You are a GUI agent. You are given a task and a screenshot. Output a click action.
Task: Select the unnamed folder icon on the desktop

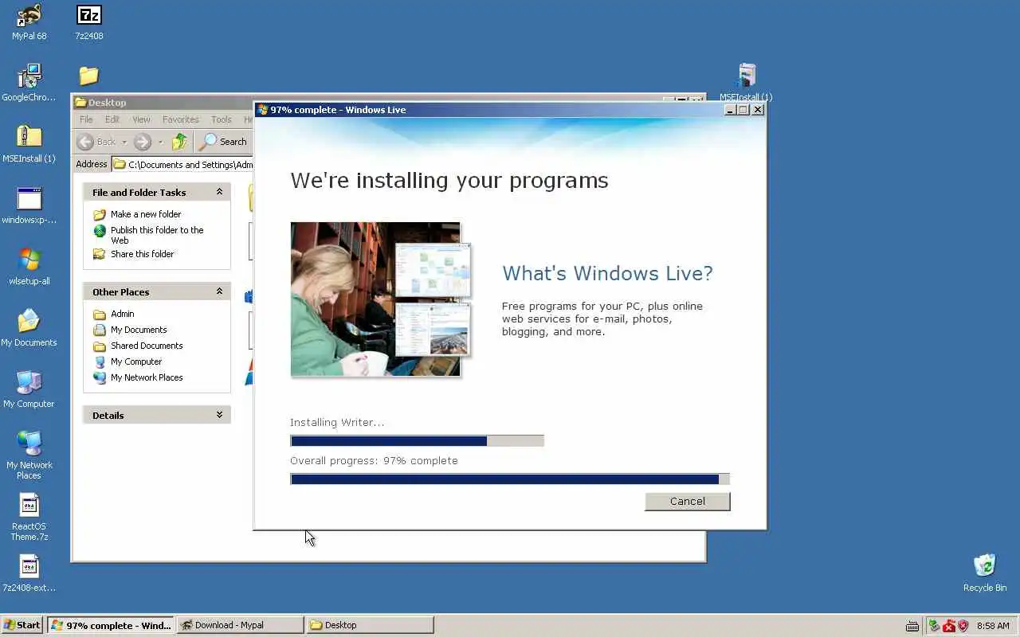pyautogui.click(x=88, y=76)
